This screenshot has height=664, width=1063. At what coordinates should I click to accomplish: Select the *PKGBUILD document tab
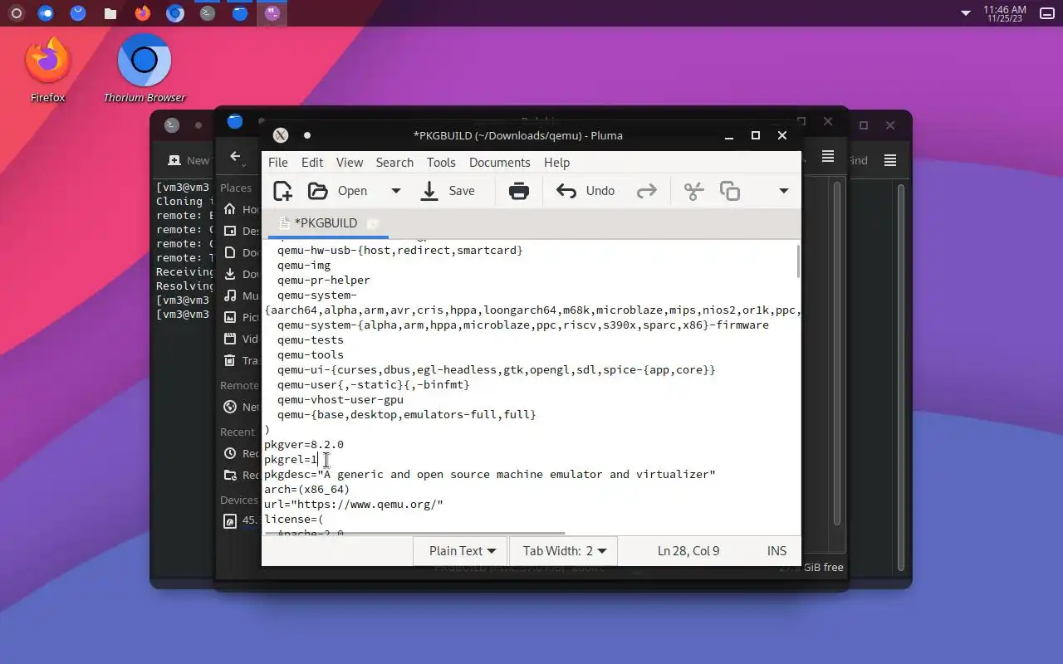(x=326, y=222)
